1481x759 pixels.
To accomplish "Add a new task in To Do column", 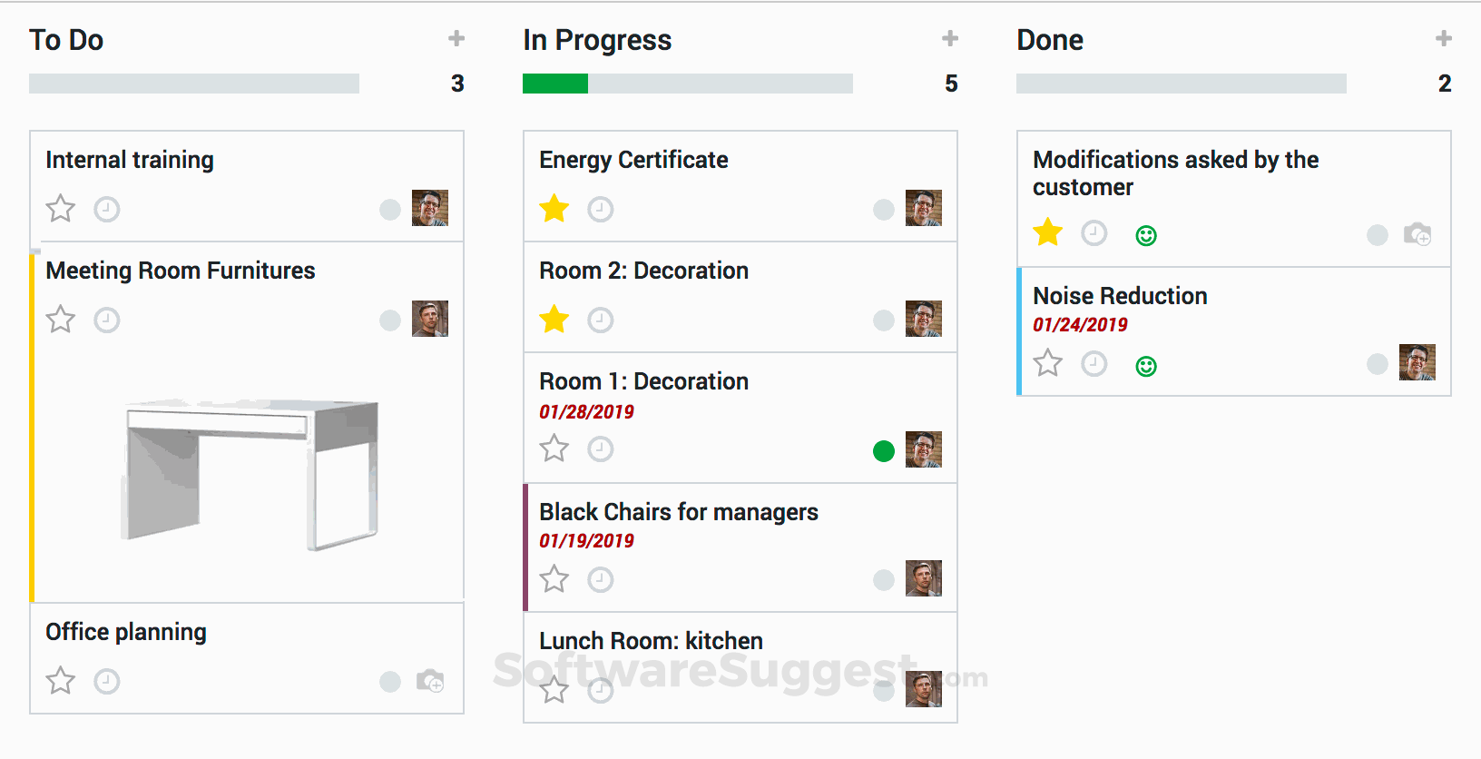I will coord(456,38).
